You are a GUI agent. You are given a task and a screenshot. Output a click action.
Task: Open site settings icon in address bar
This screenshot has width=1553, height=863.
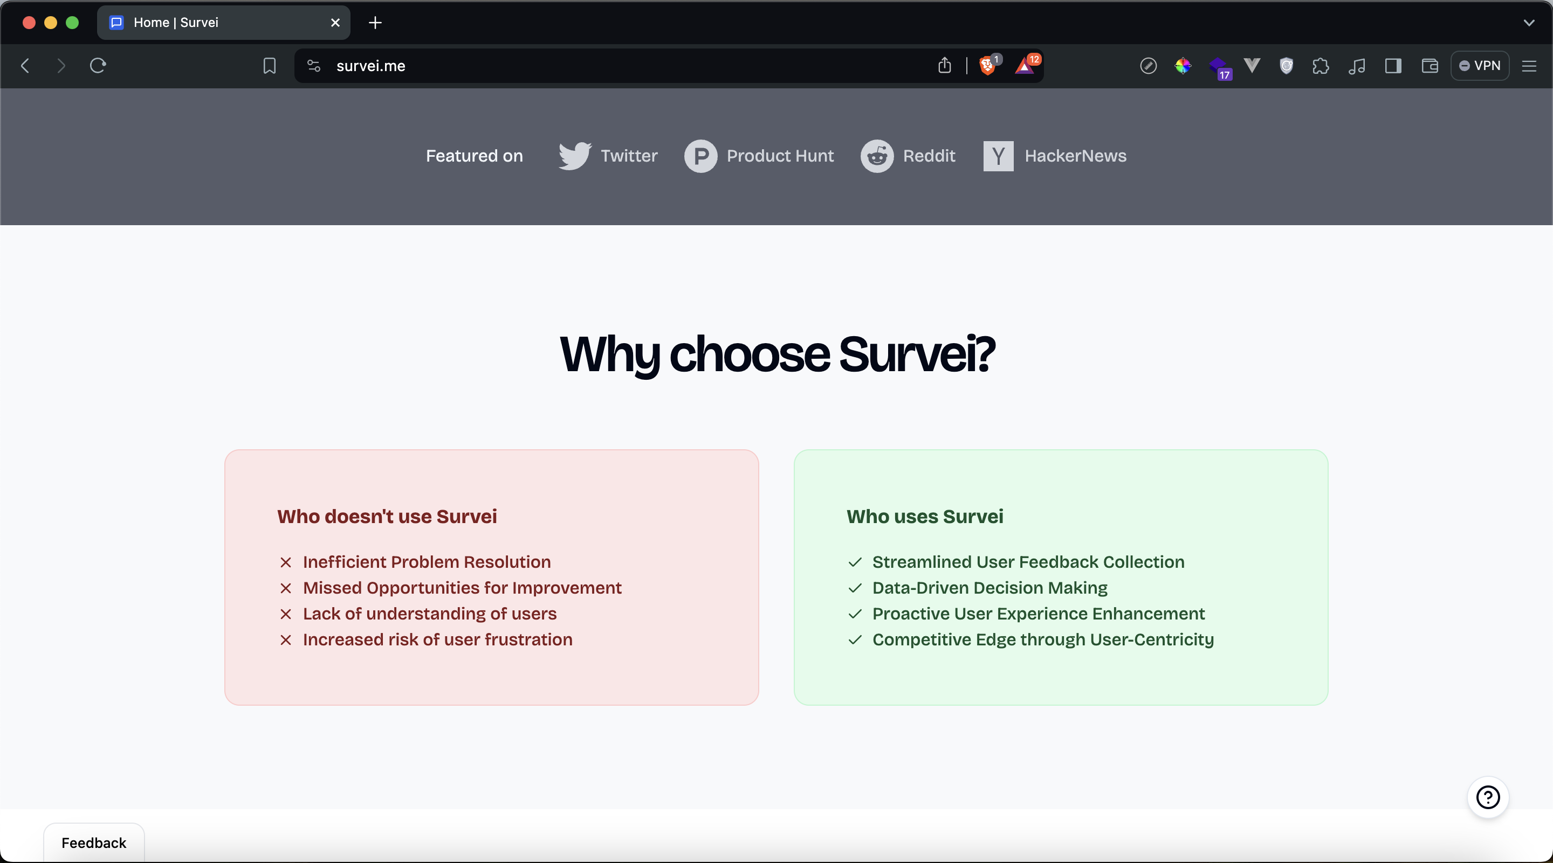(x=313, y=66)
